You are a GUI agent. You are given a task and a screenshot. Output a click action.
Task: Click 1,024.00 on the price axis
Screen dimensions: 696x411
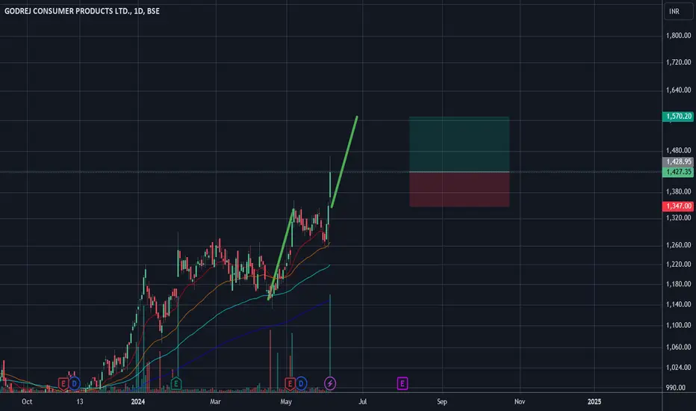click(x=678, y=368)
